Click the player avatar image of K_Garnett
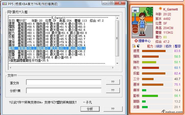Viewport: 185px width, 115px height. (x=142, y=22)
